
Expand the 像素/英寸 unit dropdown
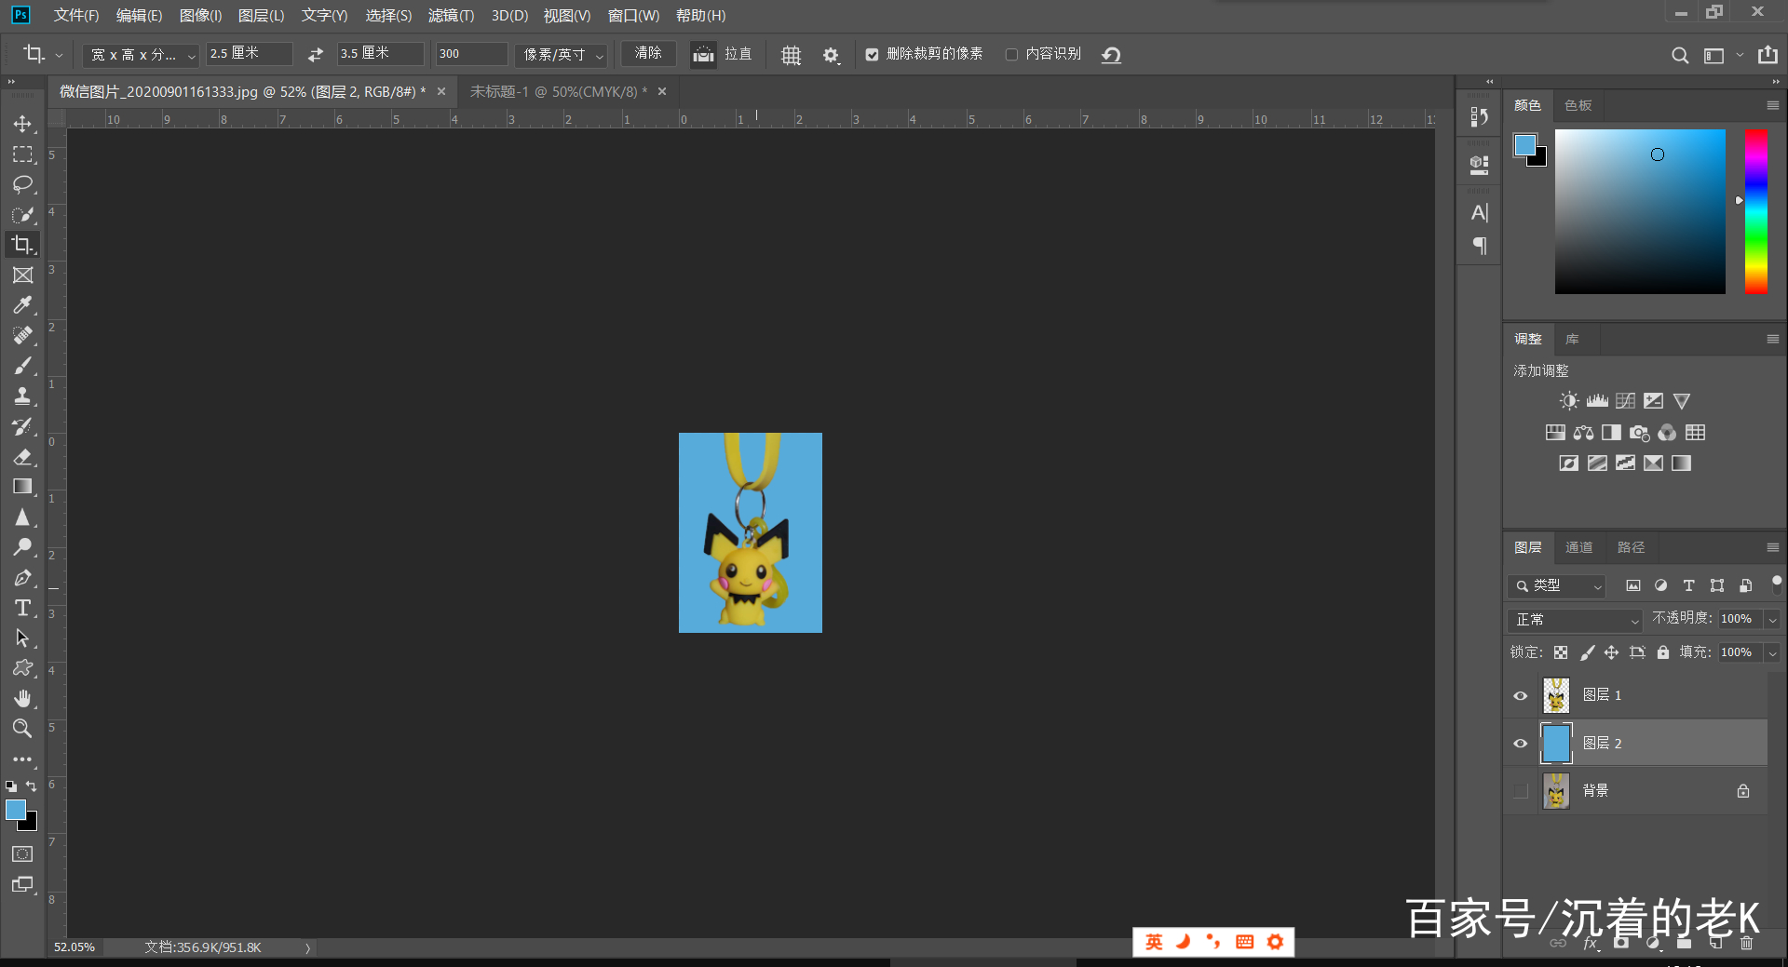coord(562,55)
